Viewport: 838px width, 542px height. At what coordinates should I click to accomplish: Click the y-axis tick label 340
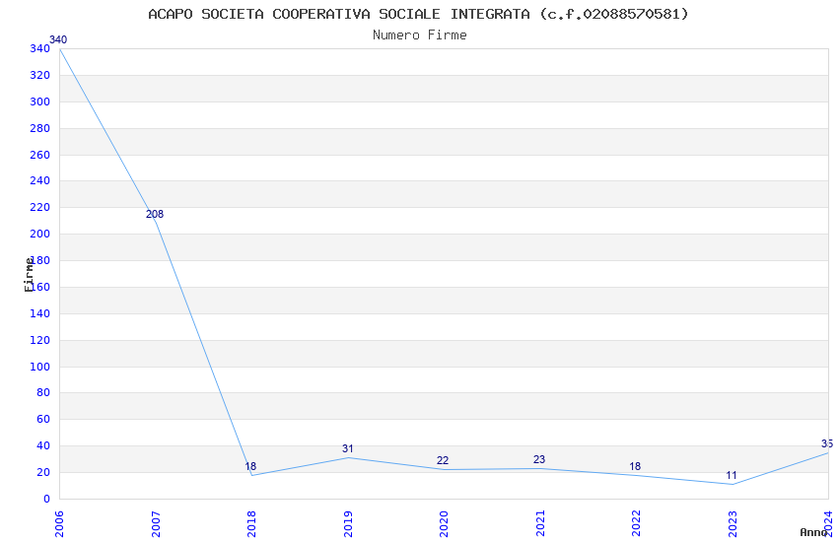(x=40, y=48)
